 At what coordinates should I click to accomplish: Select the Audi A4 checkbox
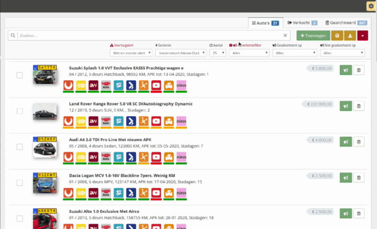click(x=19, y=147)
